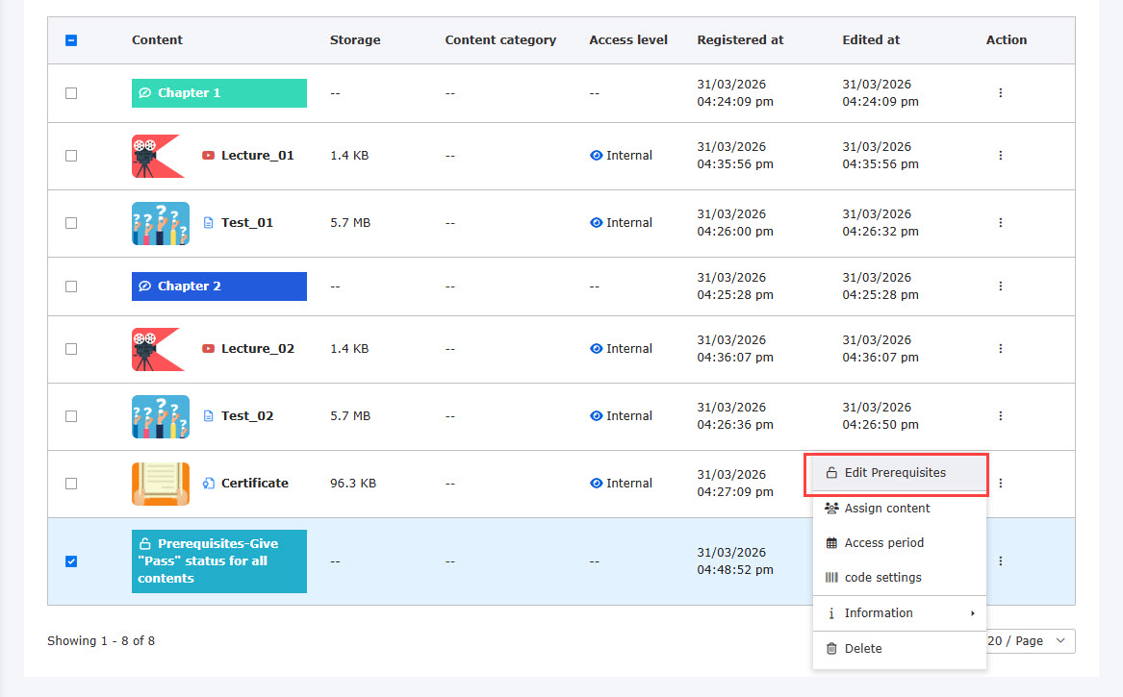The width and height of the screenshot is (1123, 697).
Task: Click the YouTube video icon beside Lecture_02
Action: tap(208, 349)
